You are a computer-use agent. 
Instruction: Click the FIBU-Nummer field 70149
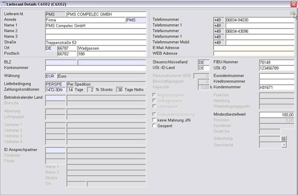[277, 62]
